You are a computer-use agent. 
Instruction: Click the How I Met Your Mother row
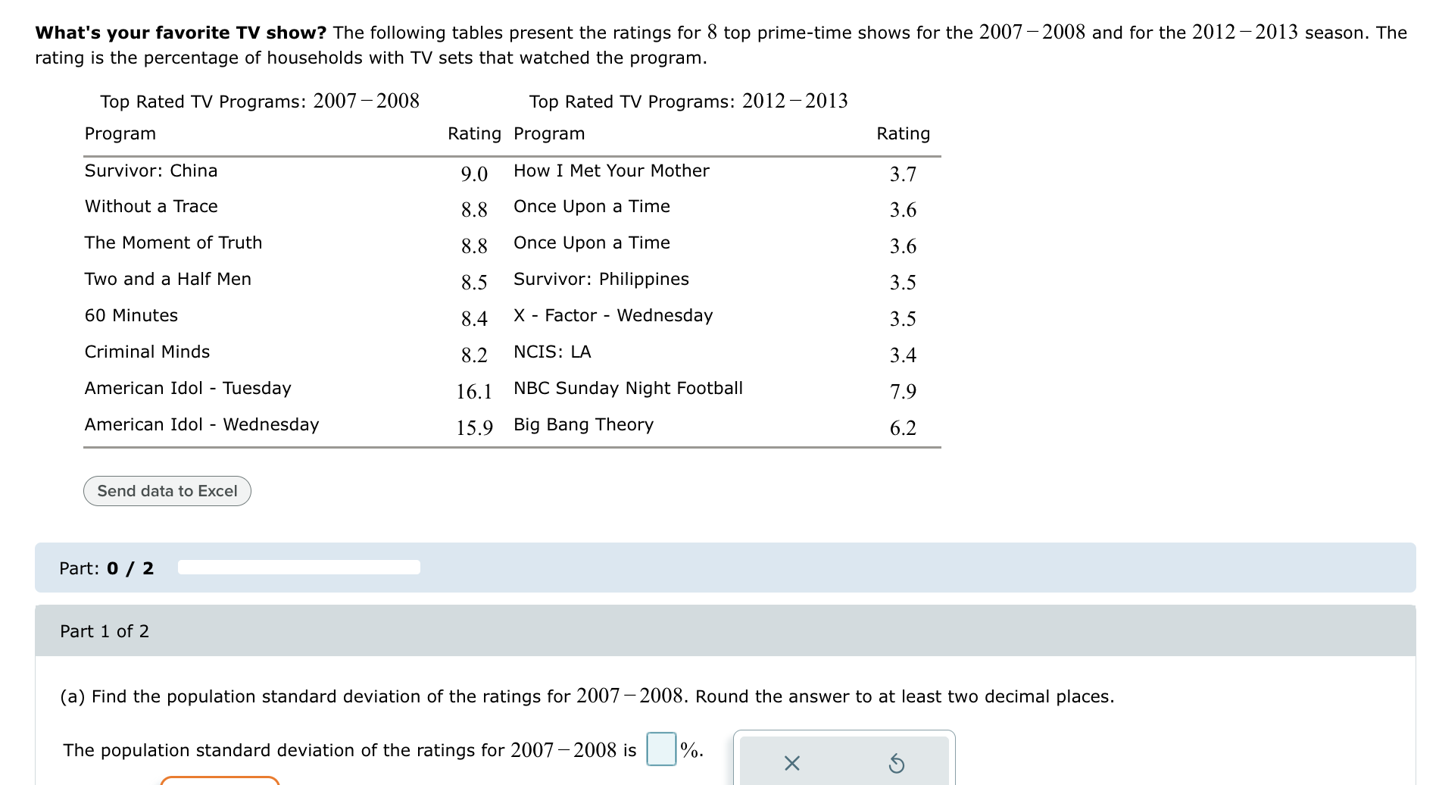(x=610, y=170)
